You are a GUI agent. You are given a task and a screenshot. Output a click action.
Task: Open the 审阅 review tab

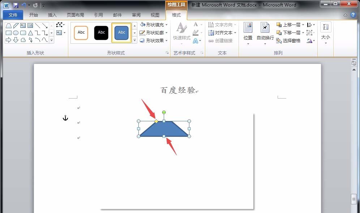(136, 15)
